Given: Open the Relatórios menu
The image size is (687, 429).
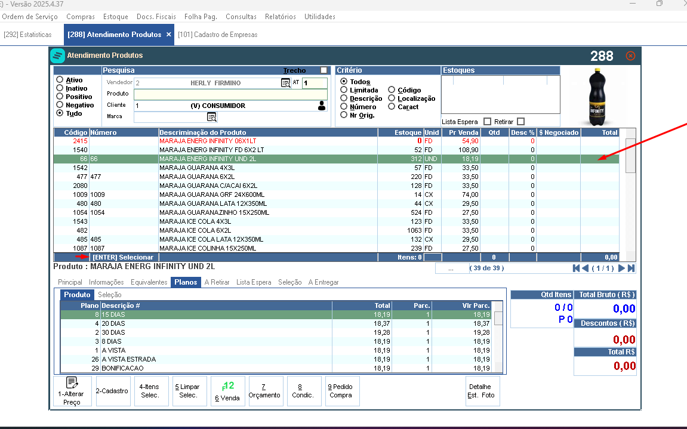Looking at the screenshot, I should pos(281,17).
